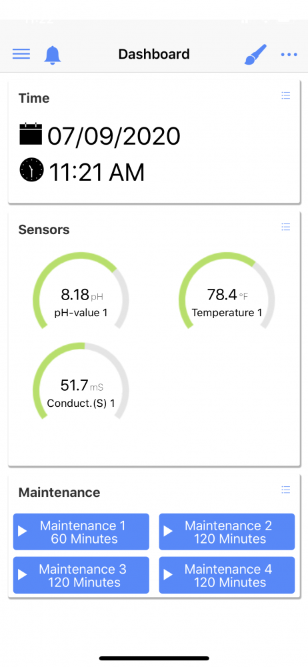The image size is (308, 667).
Task: Start Maintenance 1 using its play arrow
Action: tap(23, 532)
